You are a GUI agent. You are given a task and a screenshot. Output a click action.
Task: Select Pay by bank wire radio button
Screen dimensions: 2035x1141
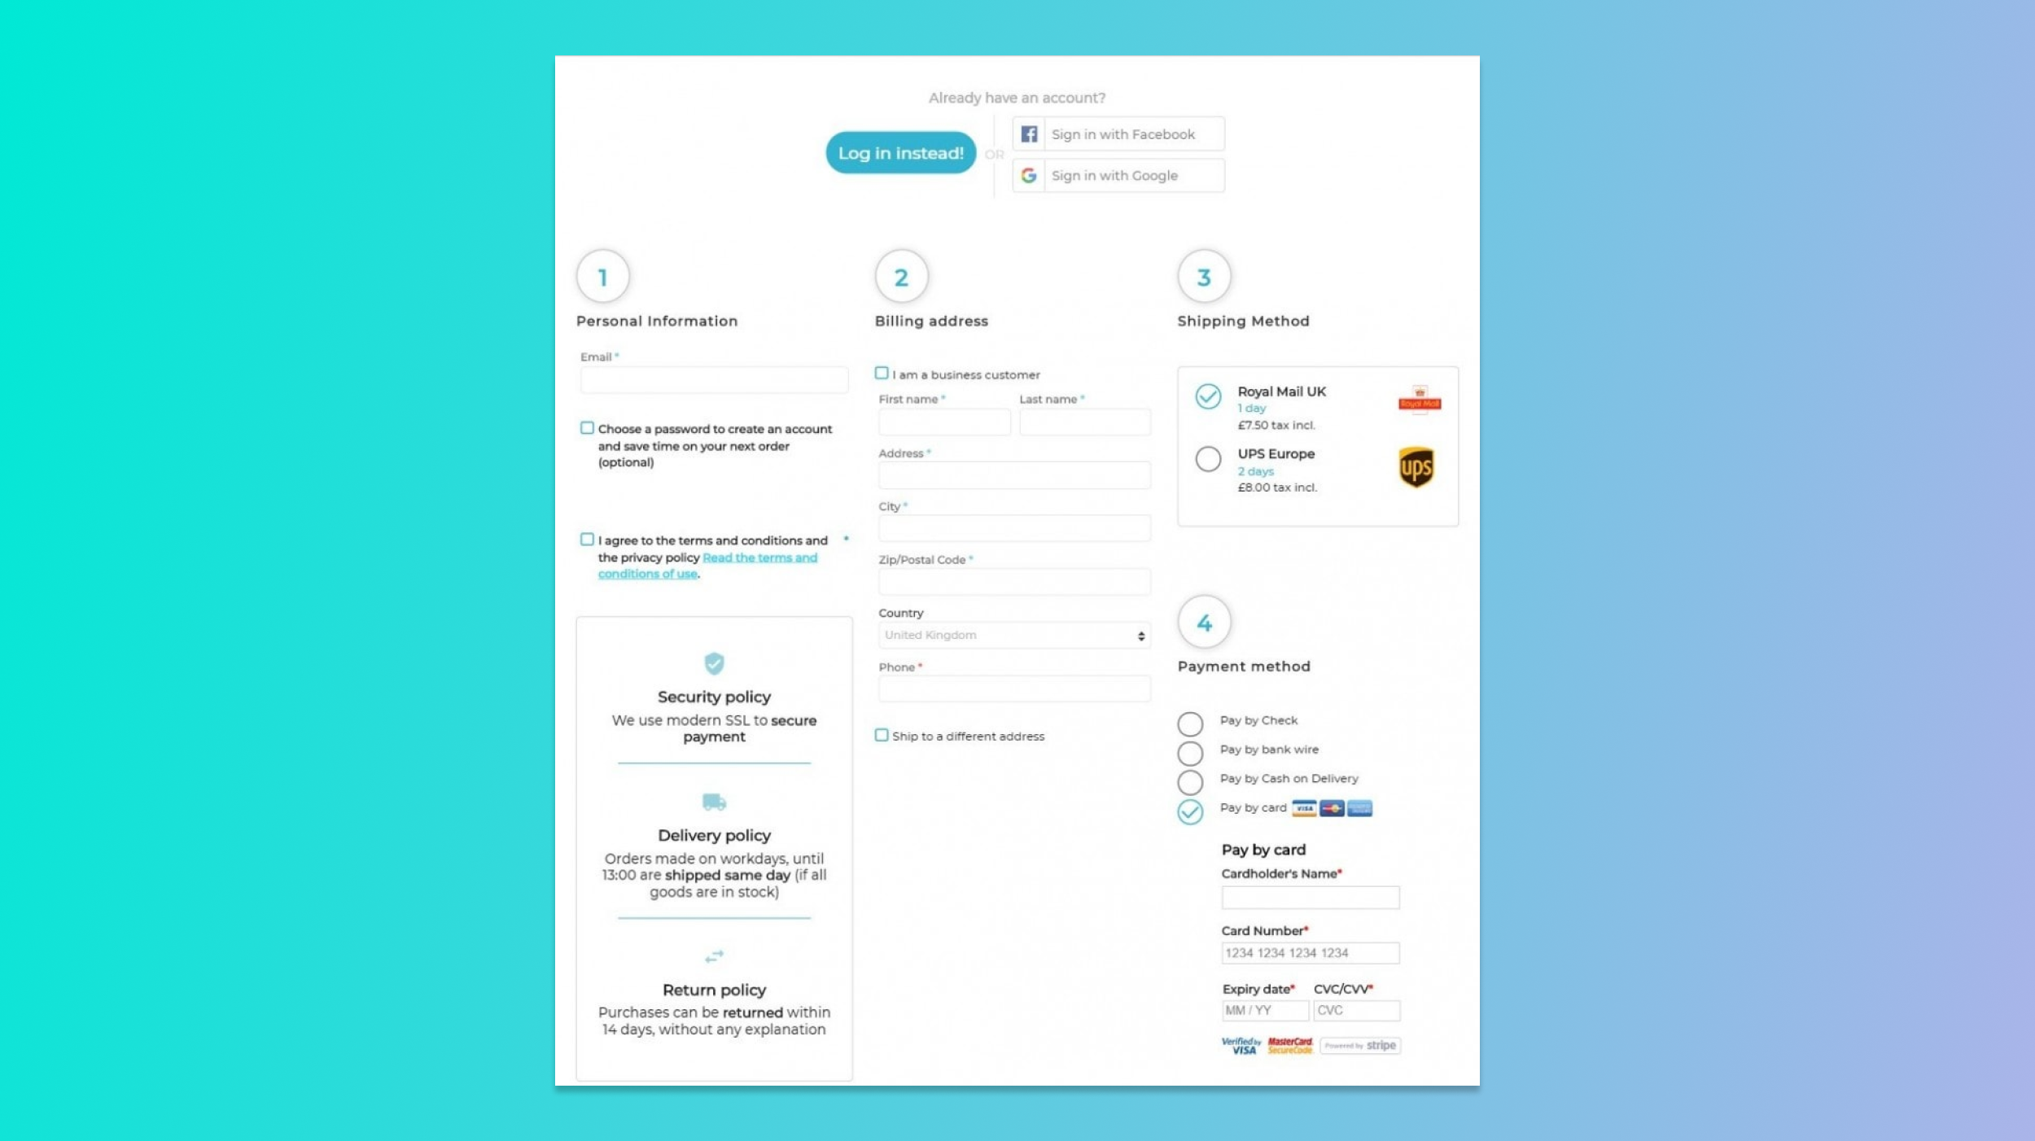[1189, 751]
